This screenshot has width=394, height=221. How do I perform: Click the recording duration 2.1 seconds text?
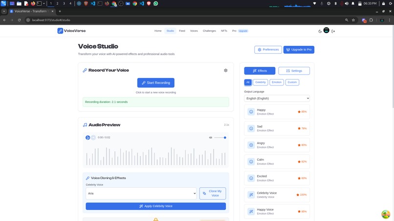pos(106,102)
